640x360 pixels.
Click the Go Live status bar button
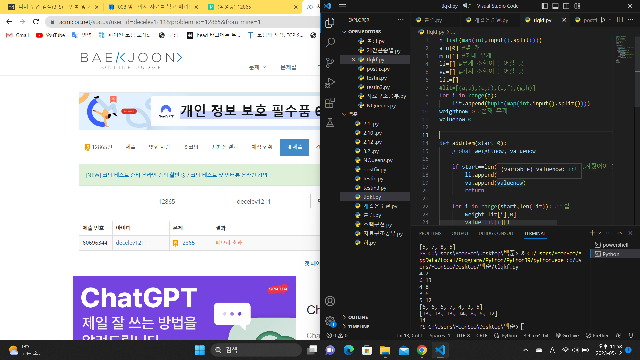[x=567, y=335]
